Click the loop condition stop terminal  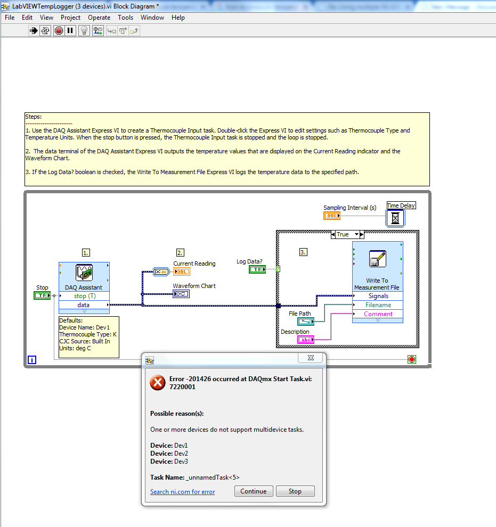pyautogui.click(x=411, y=360)
